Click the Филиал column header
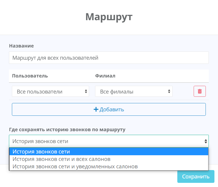The height and width of the screenshot is (187, 218). (105, 76)
